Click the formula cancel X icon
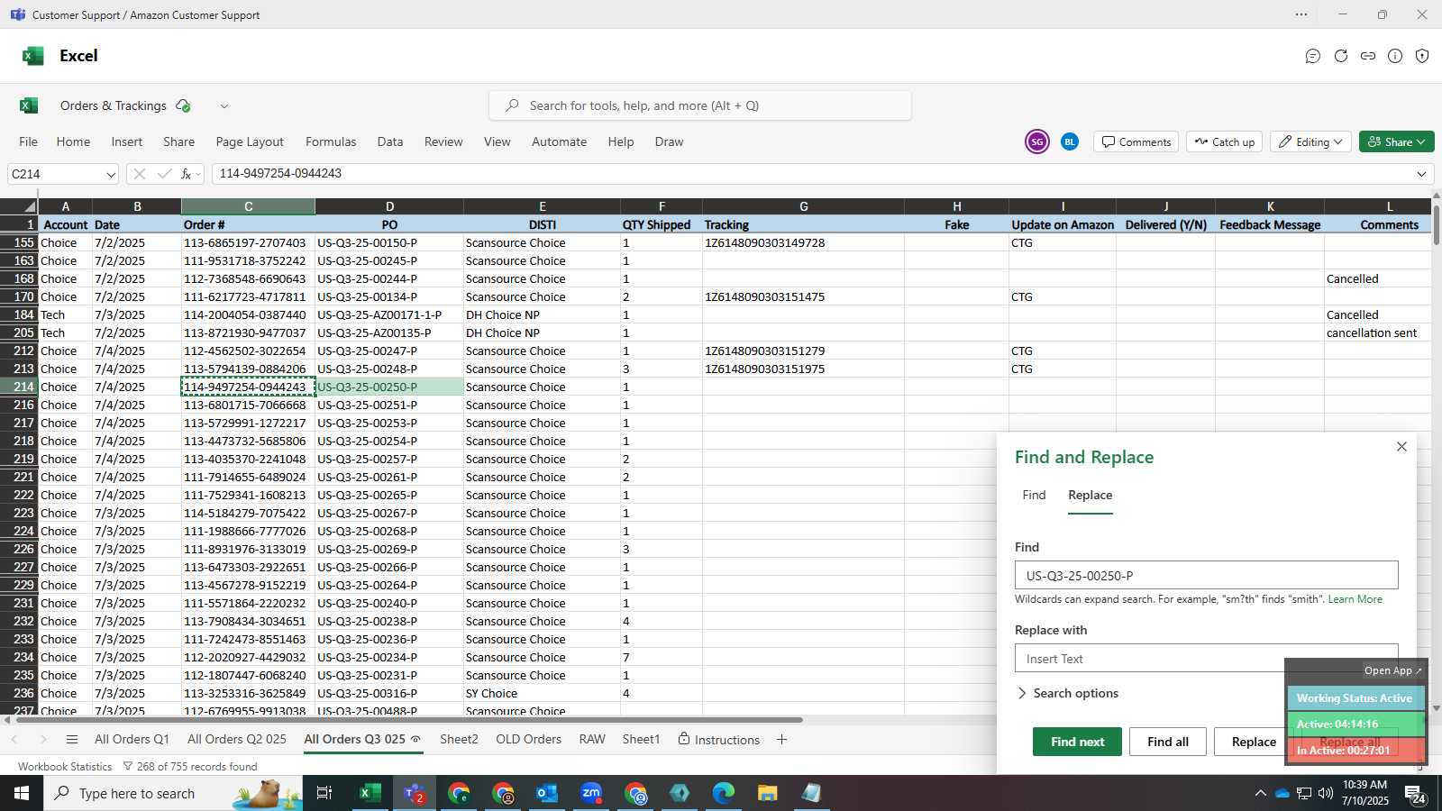Viewport: 1442px width, 811px height. click(139, 174)
